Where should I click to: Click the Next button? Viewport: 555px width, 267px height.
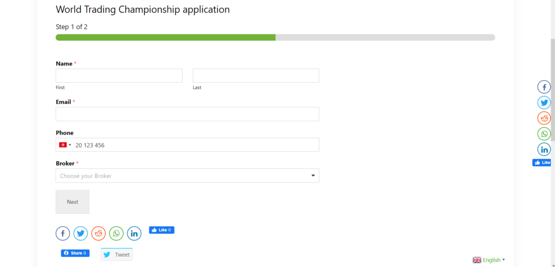(73, 202)
